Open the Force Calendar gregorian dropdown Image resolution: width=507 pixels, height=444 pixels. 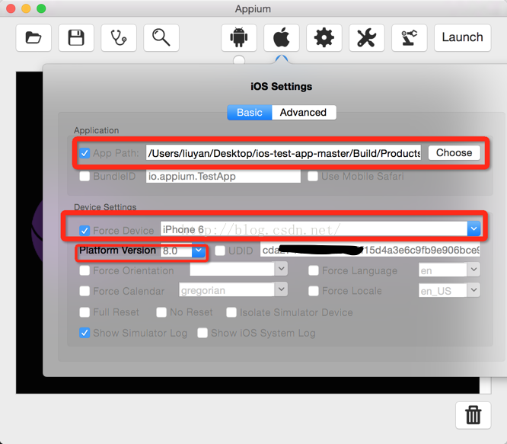(x=282, y=289)
